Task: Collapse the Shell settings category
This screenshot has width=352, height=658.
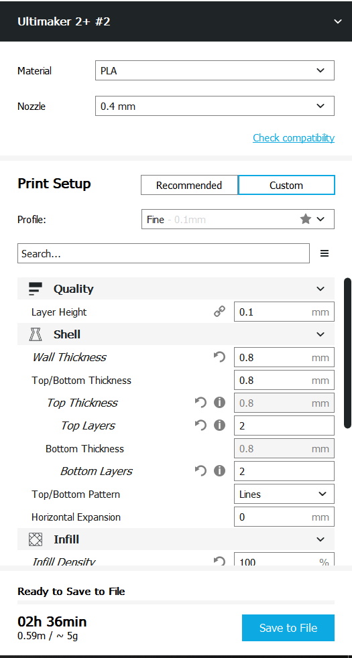Action: [176, 334]
